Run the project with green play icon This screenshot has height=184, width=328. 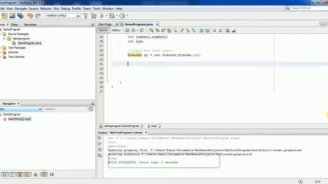pos(102,16)
